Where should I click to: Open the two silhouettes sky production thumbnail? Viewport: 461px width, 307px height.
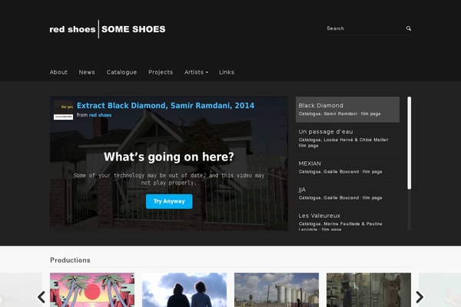click(x=184, y=290)
